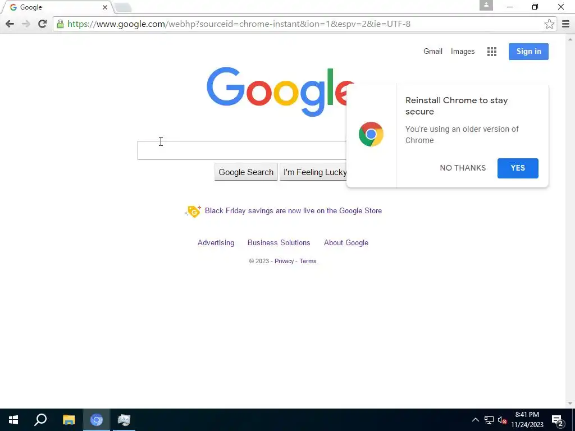Click the Chrome logo in reinstall popup
This screenshot has width=575, height=431.
click(x=371, y=134)
